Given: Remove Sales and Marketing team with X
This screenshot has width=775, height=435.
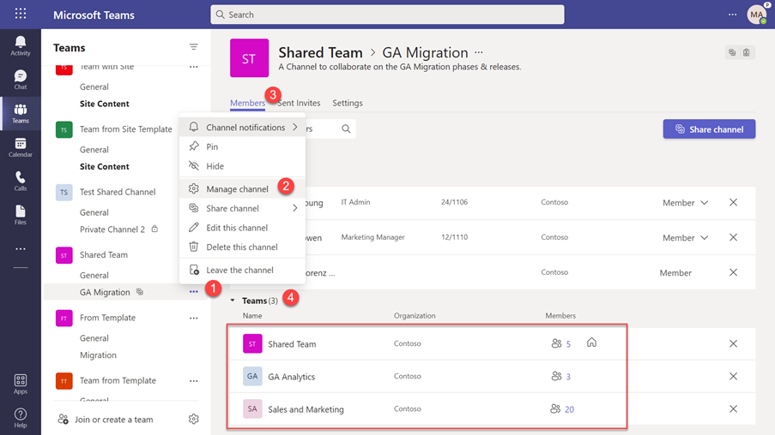Looking at the screenshot, I should (x=733, y=409).
